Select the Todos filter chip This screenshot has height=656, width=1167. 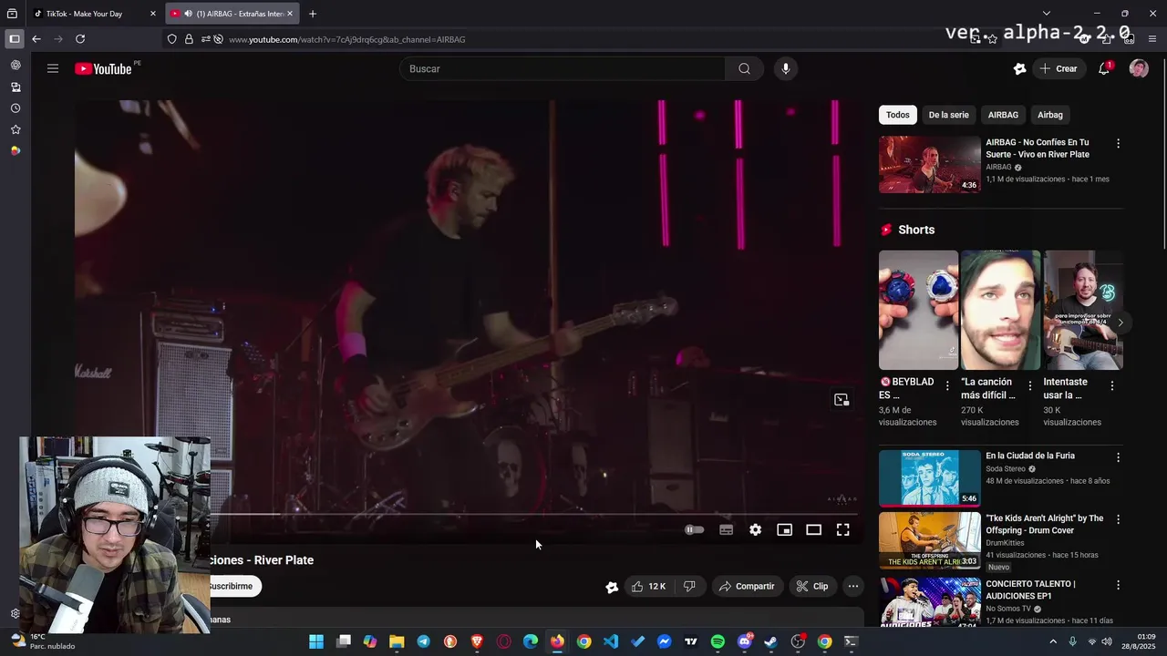[898, 115]
